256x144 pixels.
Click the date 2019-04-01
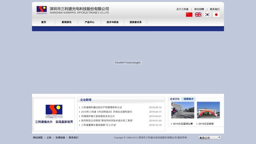coord(155,116)
